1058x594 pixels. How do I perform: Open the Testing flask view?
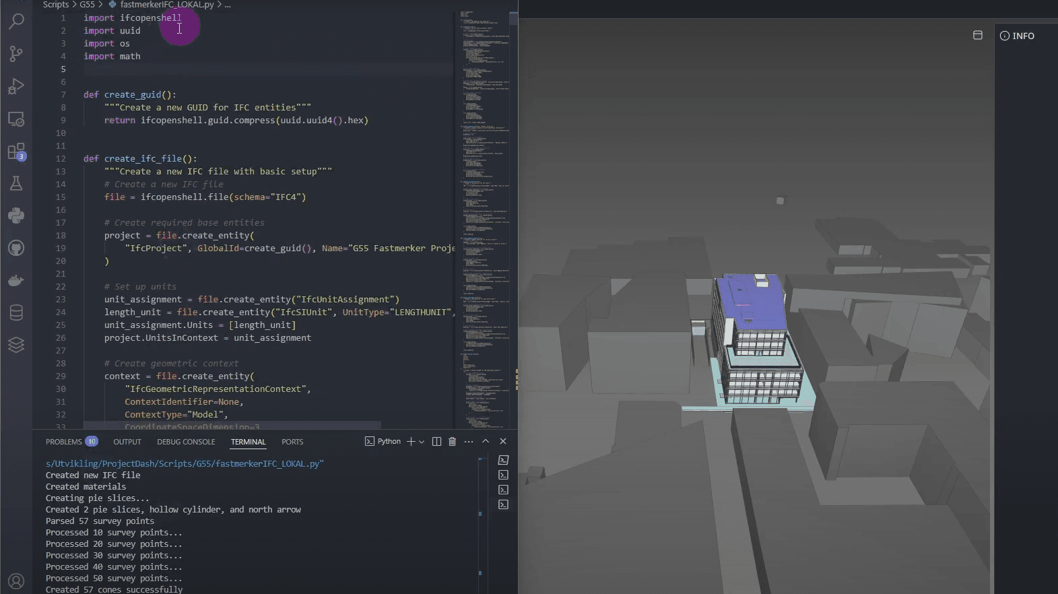pos(16,183)
